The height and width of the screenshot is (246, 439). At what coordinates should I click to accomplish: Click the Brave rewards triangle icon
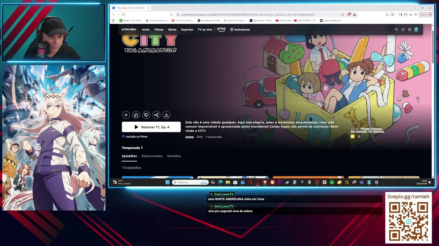coord(354,15)
